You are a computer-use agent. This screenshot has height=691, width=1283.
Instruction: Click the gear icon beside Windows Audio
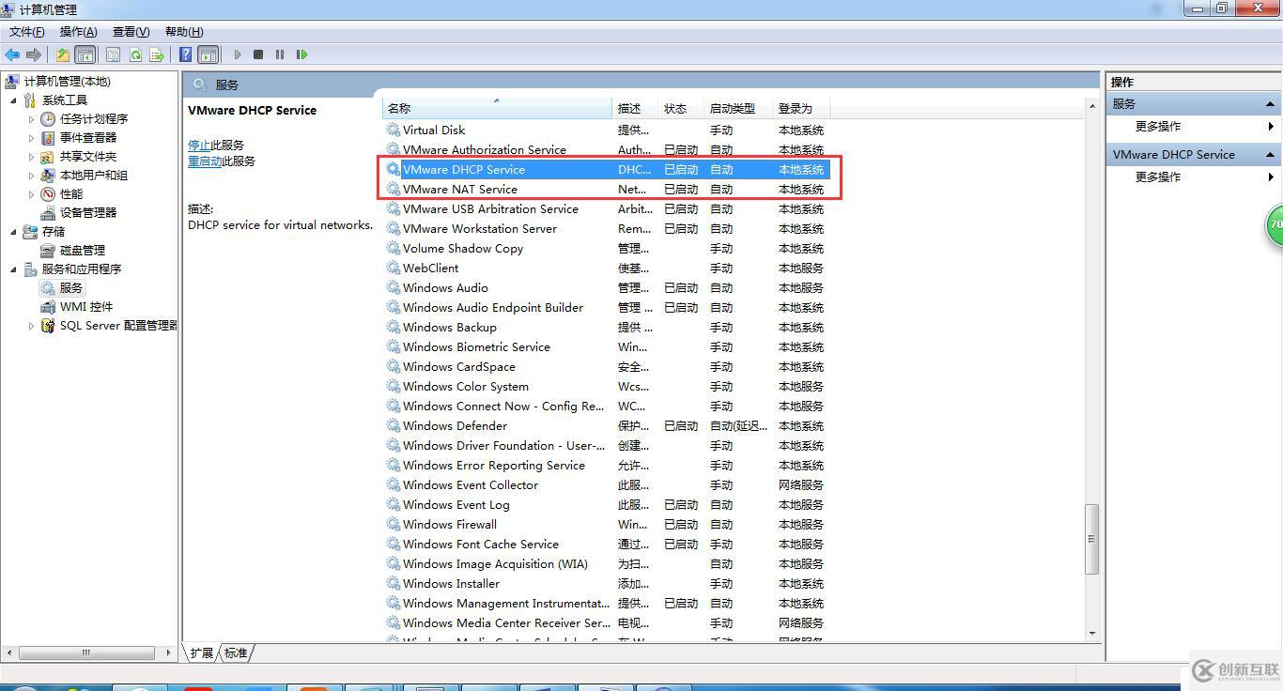tap(394, 287)
